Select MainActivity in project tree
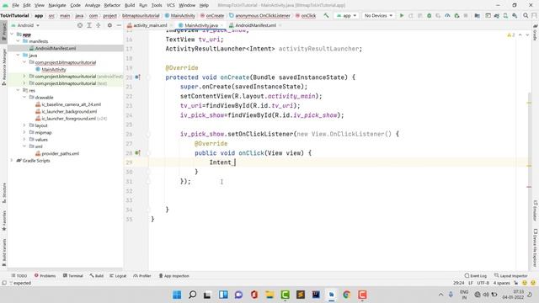 point(54,69)
